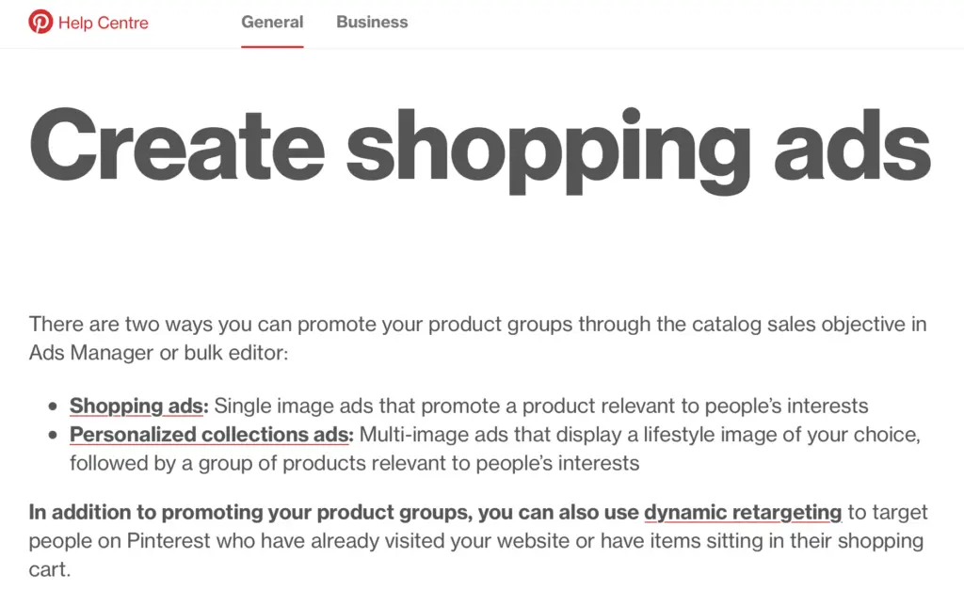Open the Help Centre home link
Viewport: 964px width, 606px height.
point(103,23)
